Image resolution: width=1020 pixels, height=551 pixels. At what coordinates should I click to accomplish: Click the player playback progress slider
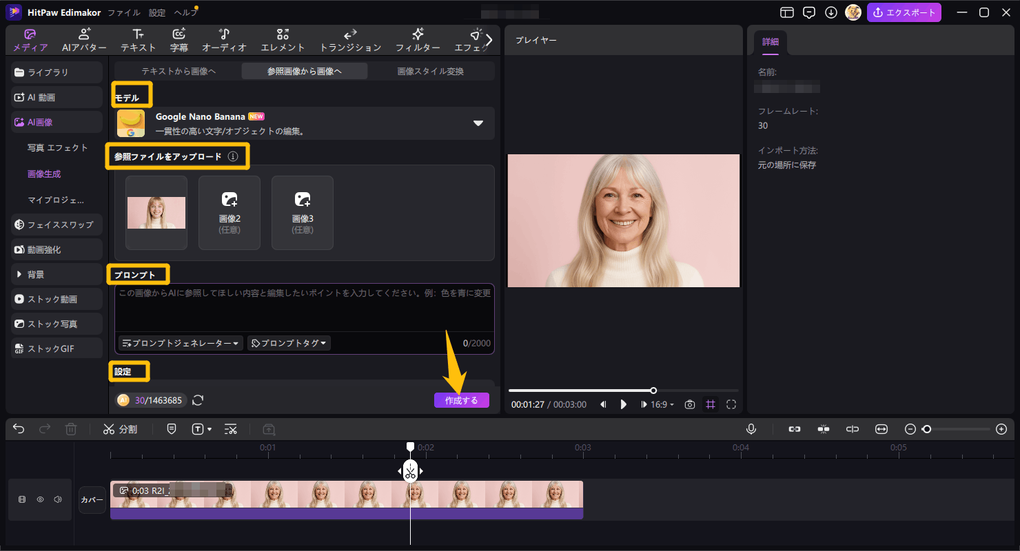(624, 391)
